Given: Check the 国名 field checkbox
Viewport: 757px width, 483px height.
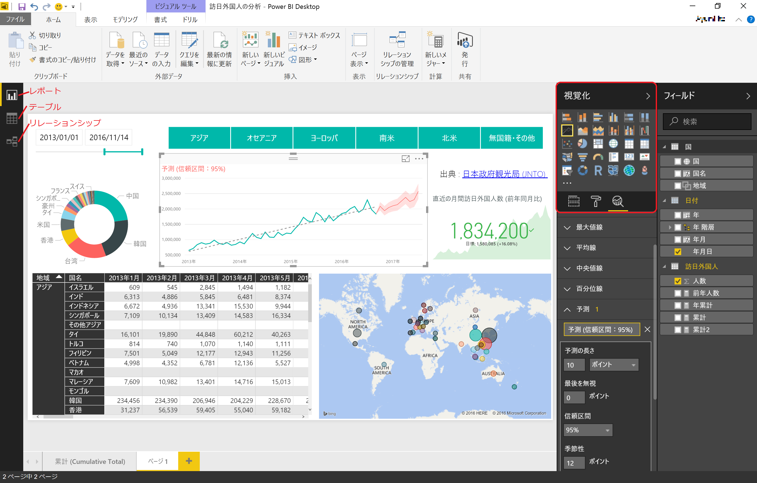Looking at the screenshot, I should click(678, 174).
